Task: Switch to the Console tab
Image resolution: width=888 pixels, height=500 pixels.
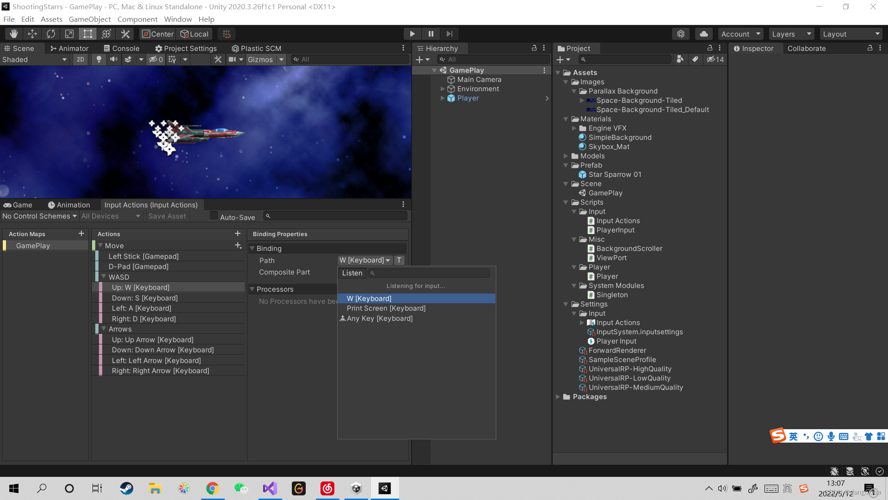Action: (x=121, y=48)
